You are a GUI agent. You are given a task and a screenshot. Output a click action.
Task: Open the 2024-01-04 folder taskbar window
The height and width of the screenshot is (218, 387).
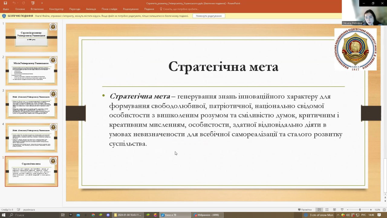[x=128, y=215]
